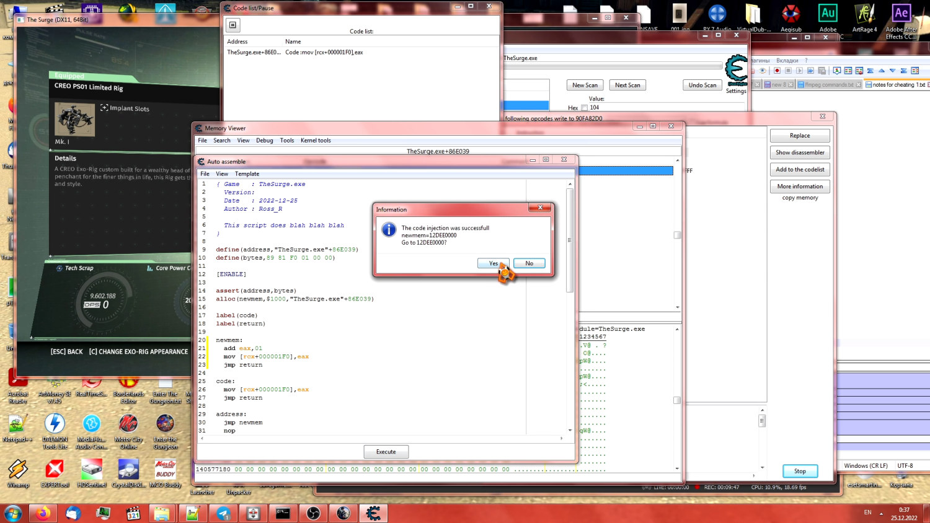Click Next Scan button in Cheat Engine
This screenshot has width=930, height=523.
click(x=627, y=85)
